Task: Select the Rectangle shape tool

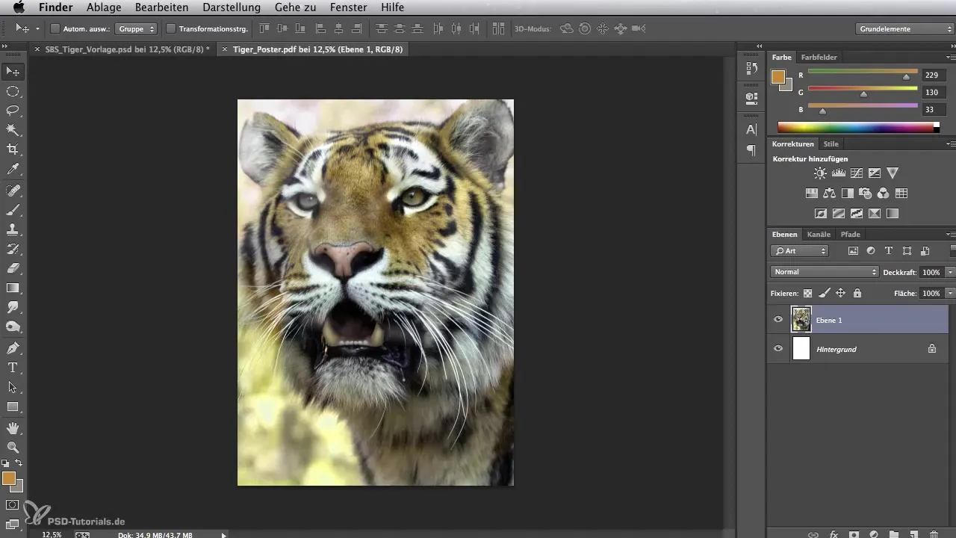Action: [13, 406]
